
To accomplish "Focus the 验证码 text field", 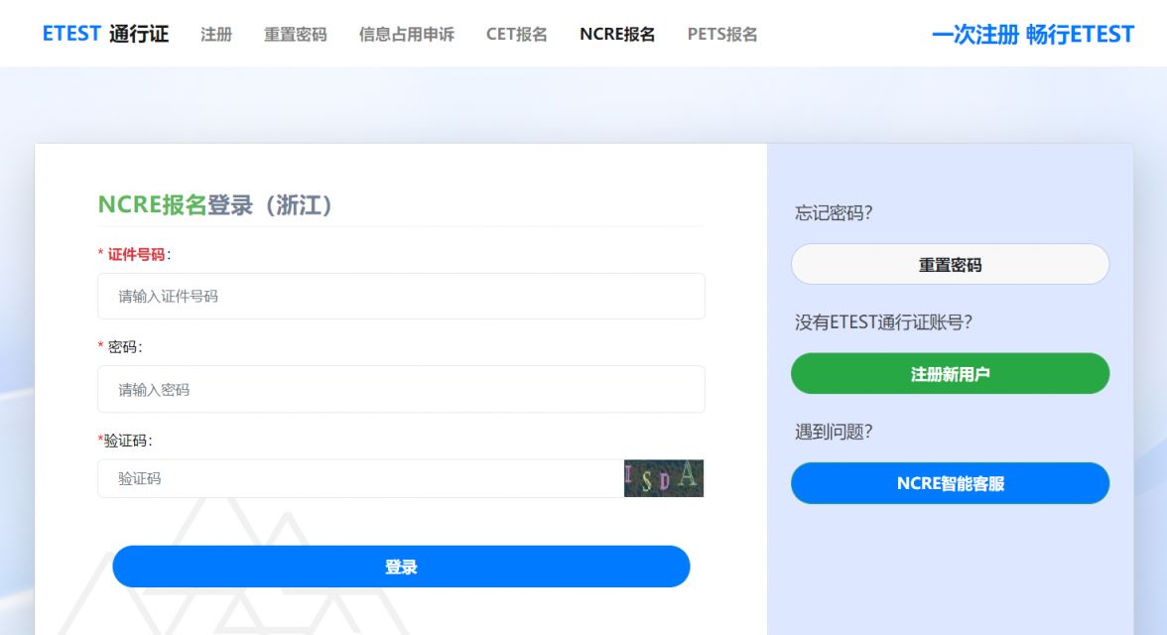I will (x=360, y=478).
